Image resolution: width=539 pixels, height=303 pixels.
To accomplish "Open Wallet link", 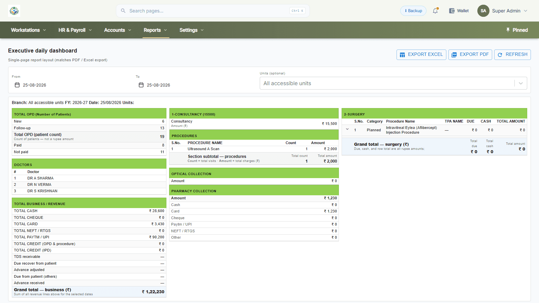I will tap(459, 11).
